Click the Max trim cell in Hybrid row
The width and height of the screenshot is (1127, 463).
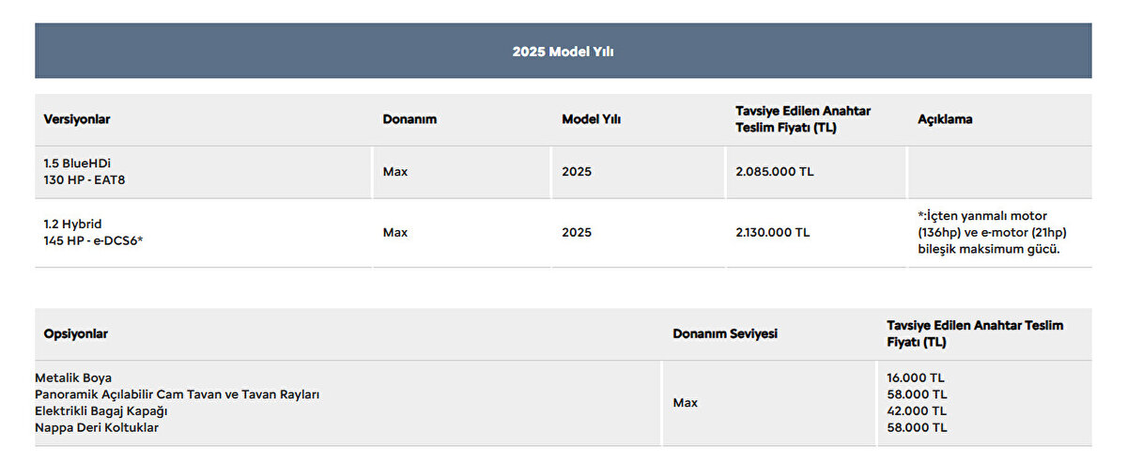coord(395,232)
